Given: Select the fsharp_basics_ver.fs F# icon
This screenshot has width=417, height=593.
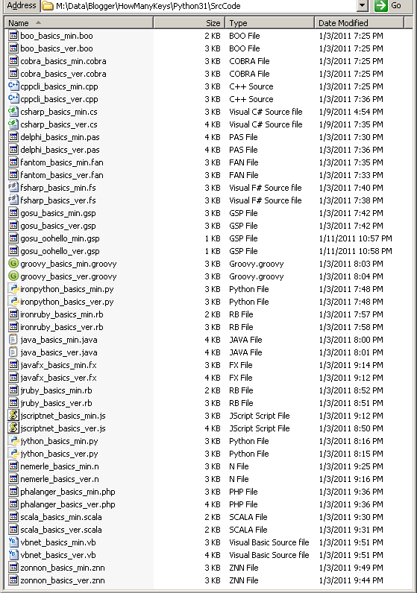Looking at the screenshot, I should click(13, 200).
